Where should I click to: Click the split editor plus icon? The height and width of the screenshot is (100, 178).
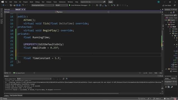(162, 12)
